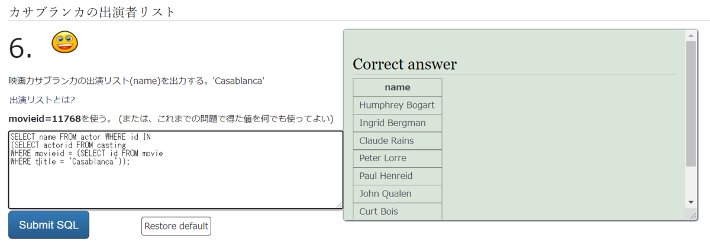
Task: Click the answer panel scrollbar thumb
Action: (690, 103)
